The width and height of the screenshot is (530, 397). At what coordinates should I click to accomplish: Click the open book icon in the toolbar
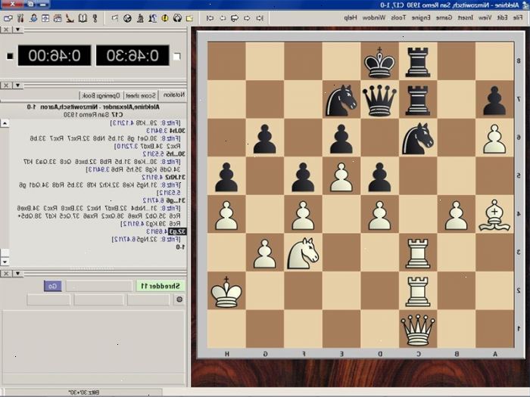82,18
